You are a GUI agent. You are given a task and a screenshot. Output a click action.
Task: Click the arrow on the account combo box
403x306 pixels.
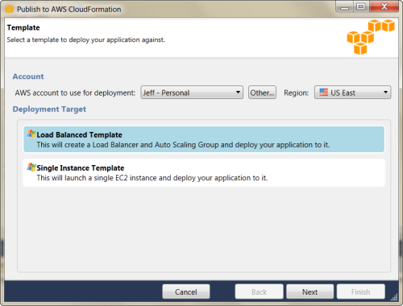238,93
